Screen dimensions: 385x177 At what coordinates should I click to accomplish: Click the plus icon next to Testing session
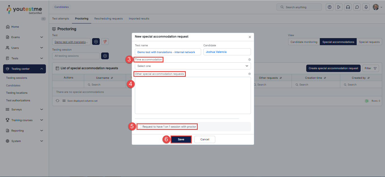pos(105,56)
